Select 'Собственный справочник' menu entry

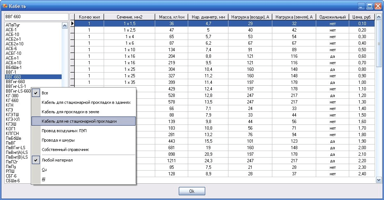tap(83, 150)
